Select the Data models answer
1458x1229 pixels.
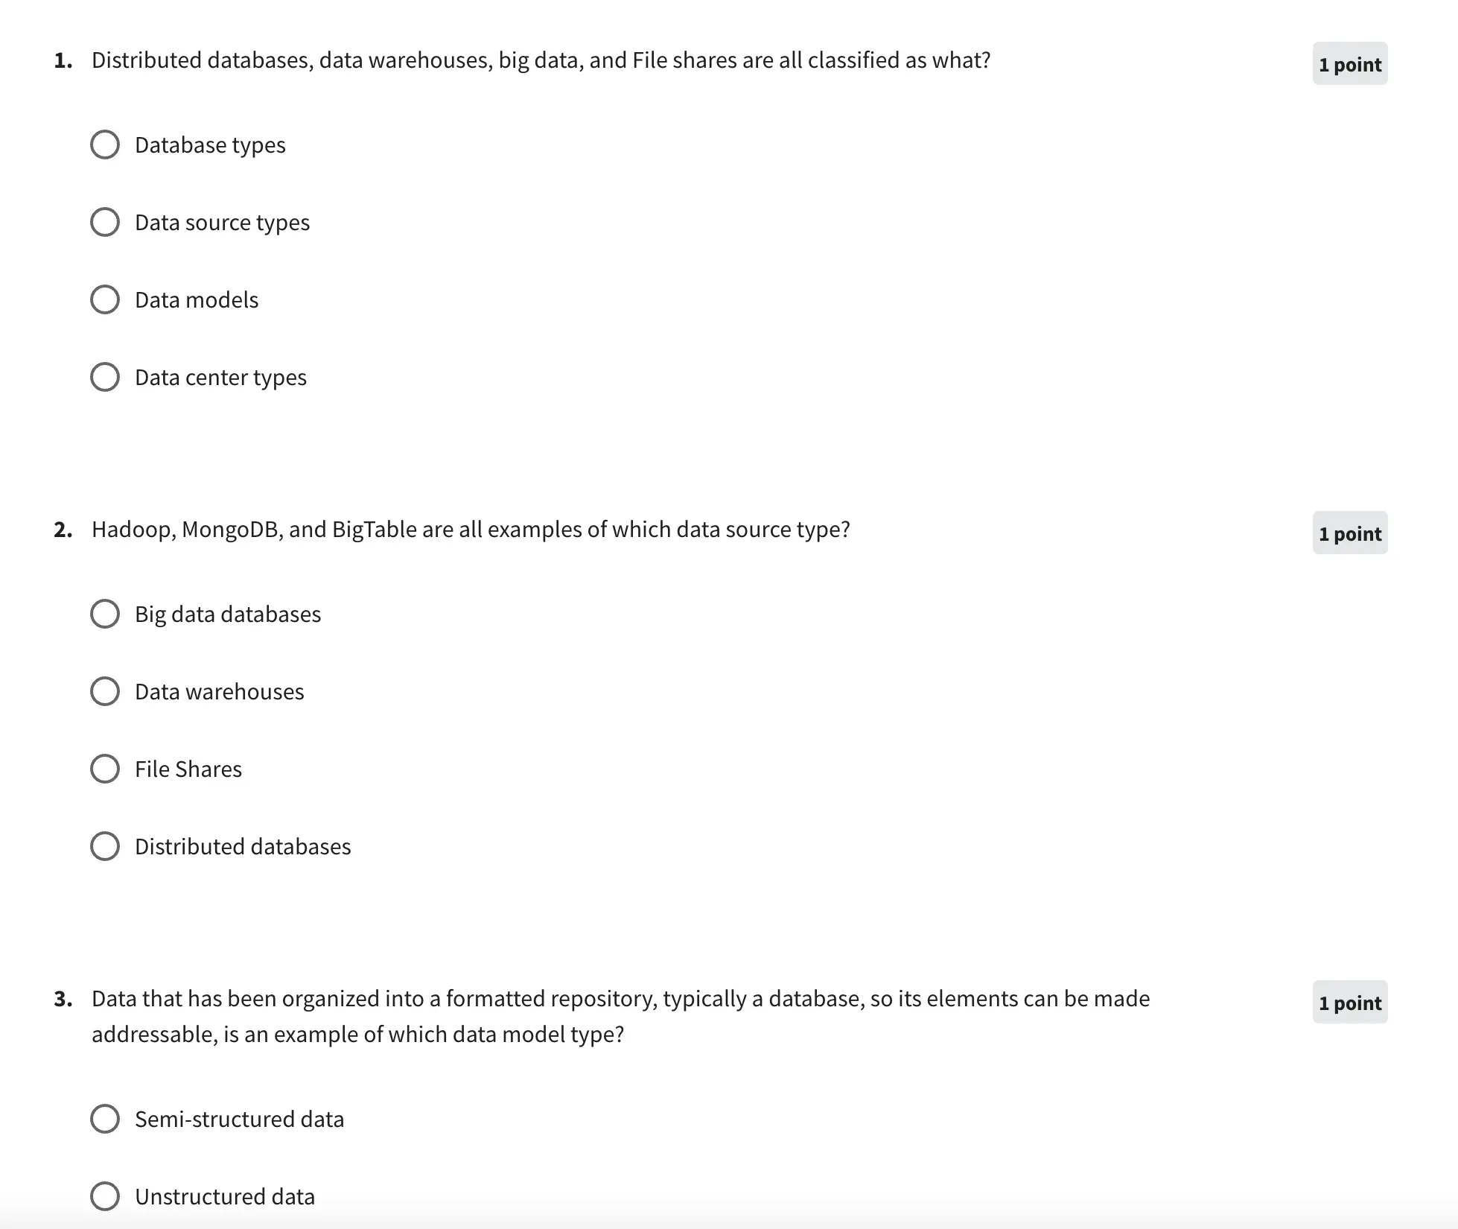(105, 299)
